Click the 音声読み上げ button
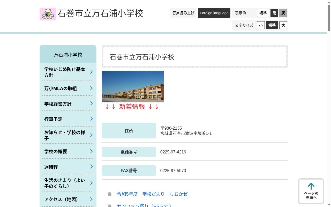This screenshot has height=207, width=331. coord(183,13)
